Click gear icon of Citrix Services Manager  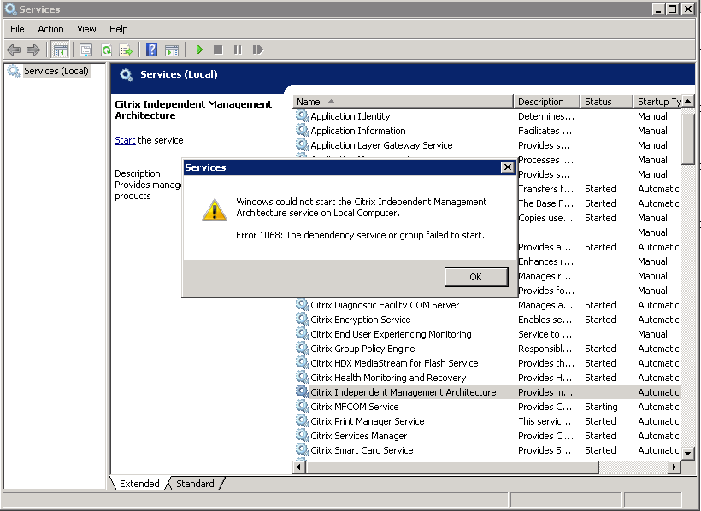point(303,435)
